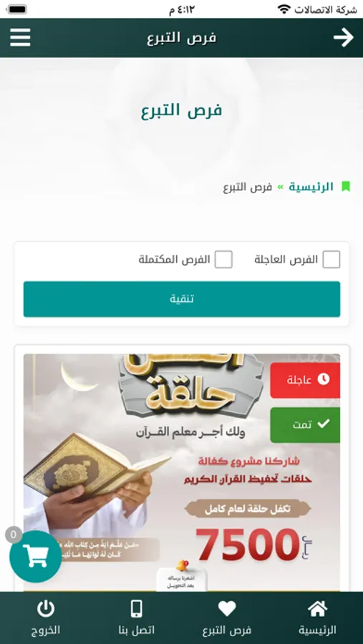Select the green تمت completed badge
This screenshot has height=644, width=363.
(305, 424)
